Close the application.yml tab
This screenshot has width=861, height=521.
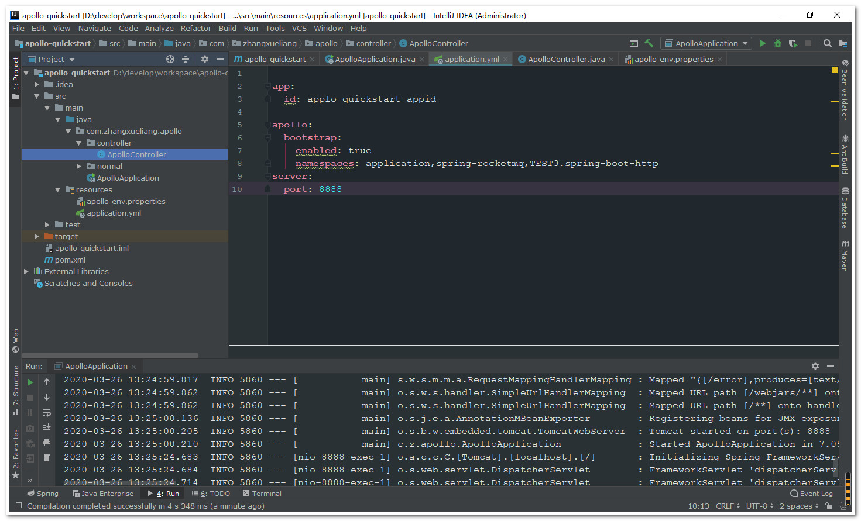point(506,59)
